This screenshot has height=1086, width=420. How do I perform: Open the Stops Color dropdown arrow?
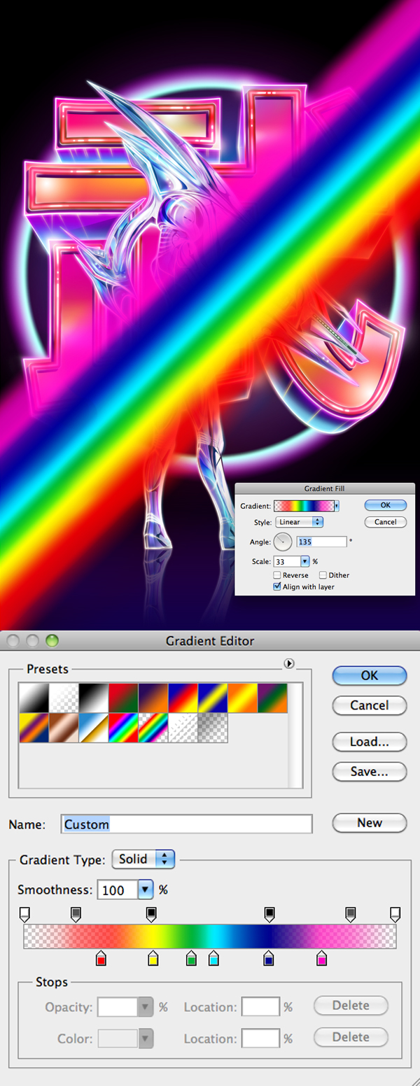click(145, 1038)
